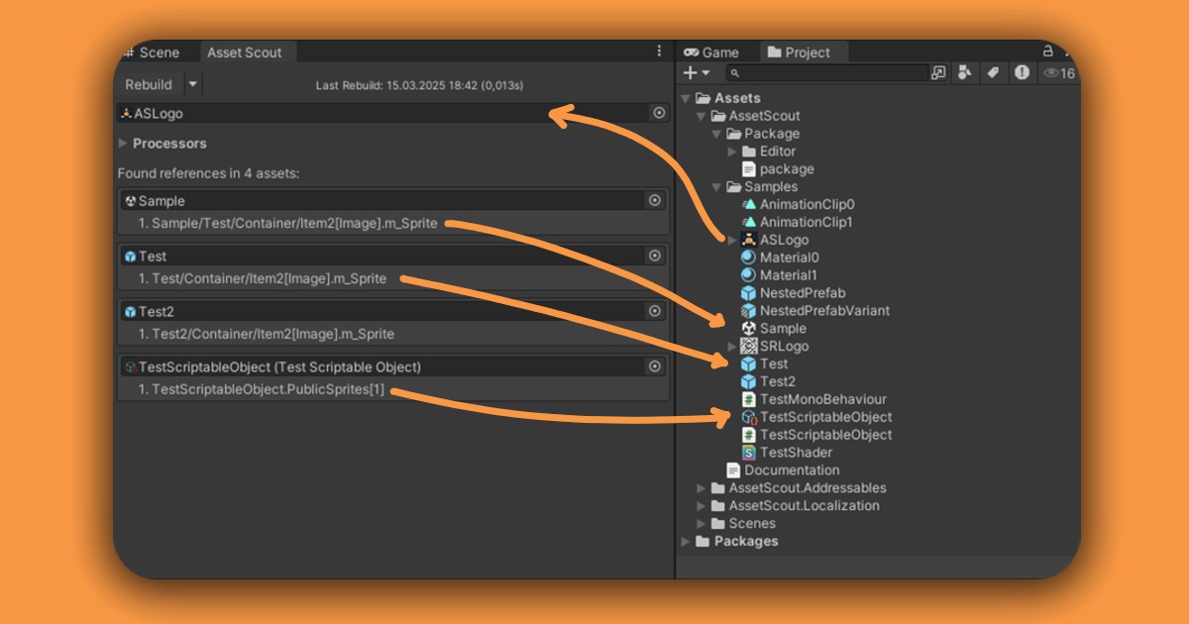Click the Test2 prefab icon in Project tree
1189x624 pixels.
749,382
